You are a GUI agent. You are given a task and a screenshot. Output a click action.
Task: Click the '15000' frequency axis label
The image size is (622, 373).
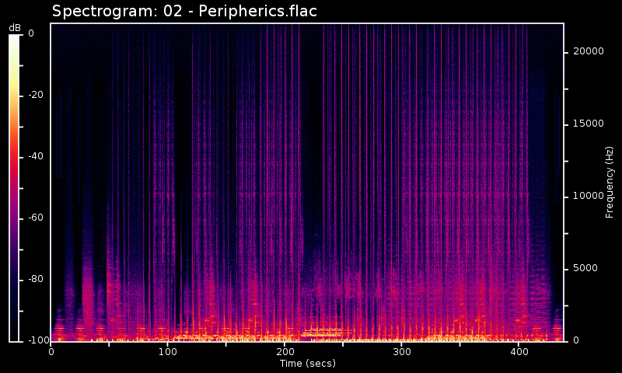coord(588,124)
